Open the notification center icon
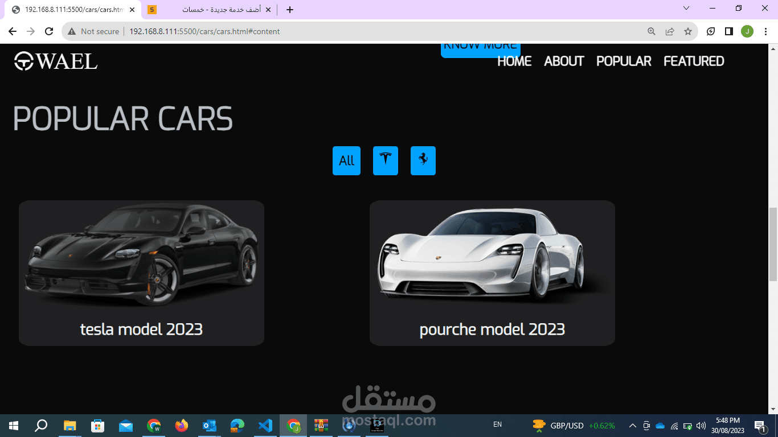 click(760, 425)
